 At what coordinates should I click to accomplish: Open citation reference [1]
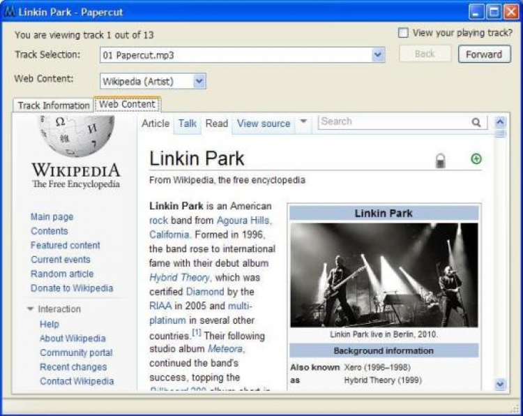tap(197, 332)
